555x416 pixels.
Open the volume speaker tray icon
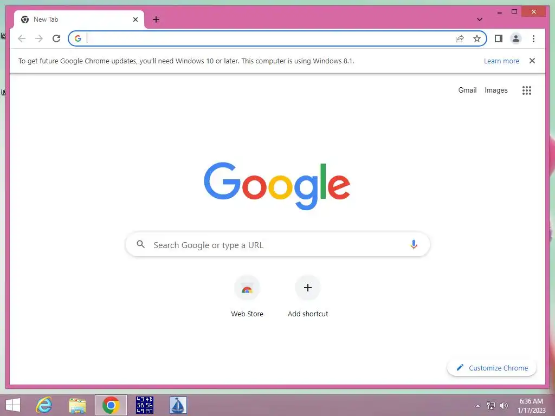click(504, 406)
